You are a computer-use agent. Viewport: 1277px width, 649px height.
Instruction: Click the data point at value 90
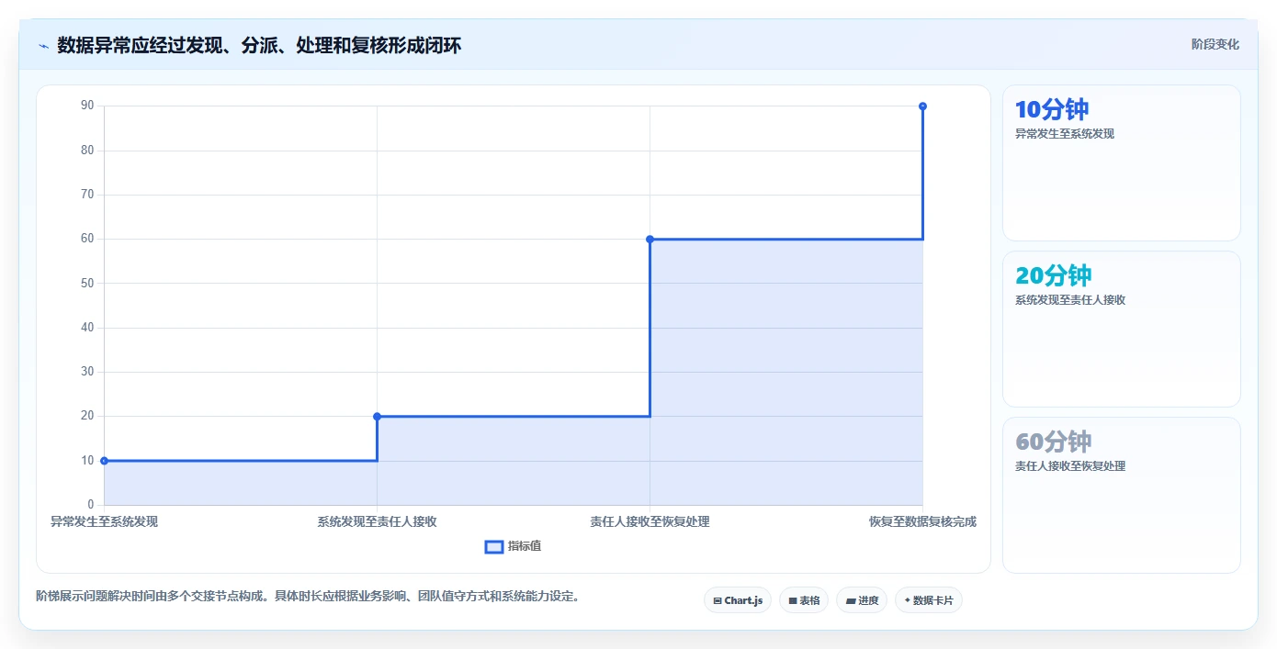point(922,106)
